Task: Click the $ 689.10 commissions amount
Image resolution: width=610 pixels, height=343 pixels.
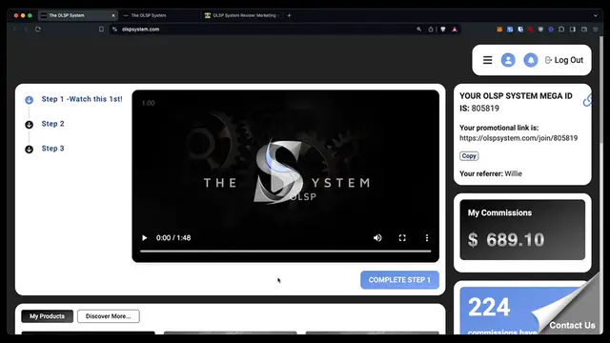Action: [506, 239]
